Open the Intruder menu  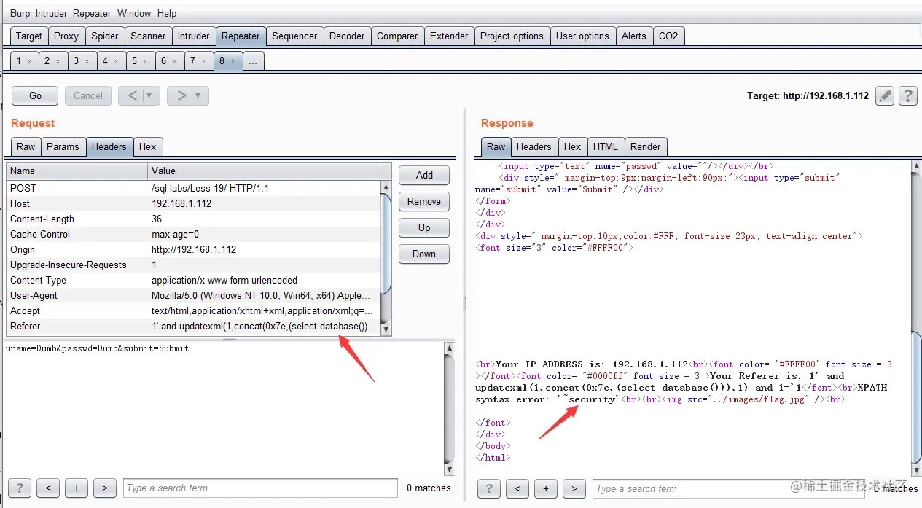pos(51,13)
